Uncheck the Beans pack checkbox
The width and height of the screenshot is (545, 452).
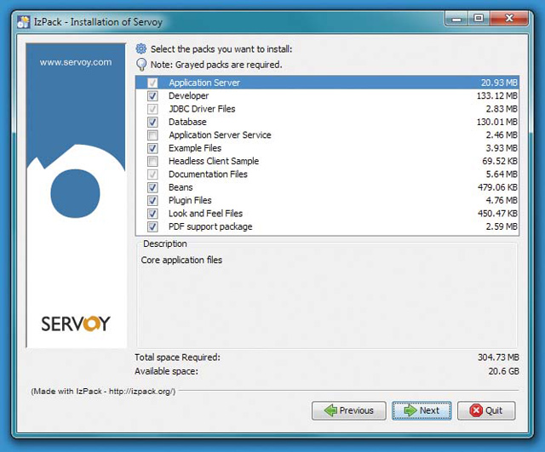(x=152, y=187)
